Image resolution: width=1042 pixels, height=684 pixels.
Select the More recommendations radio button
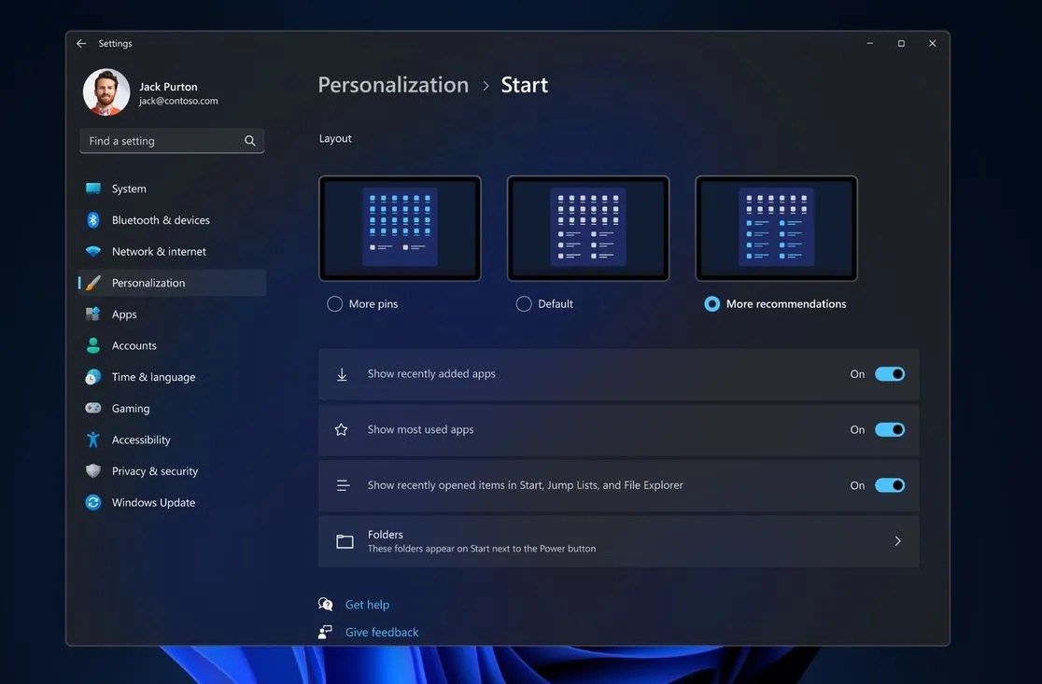tap(711, 304)
